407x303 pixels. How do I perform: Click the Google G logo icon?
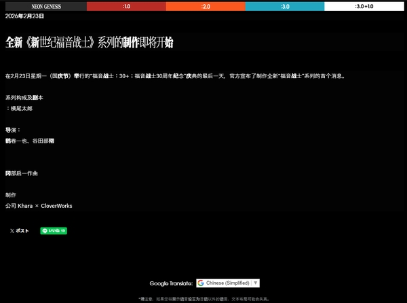[x=201, y=283]
